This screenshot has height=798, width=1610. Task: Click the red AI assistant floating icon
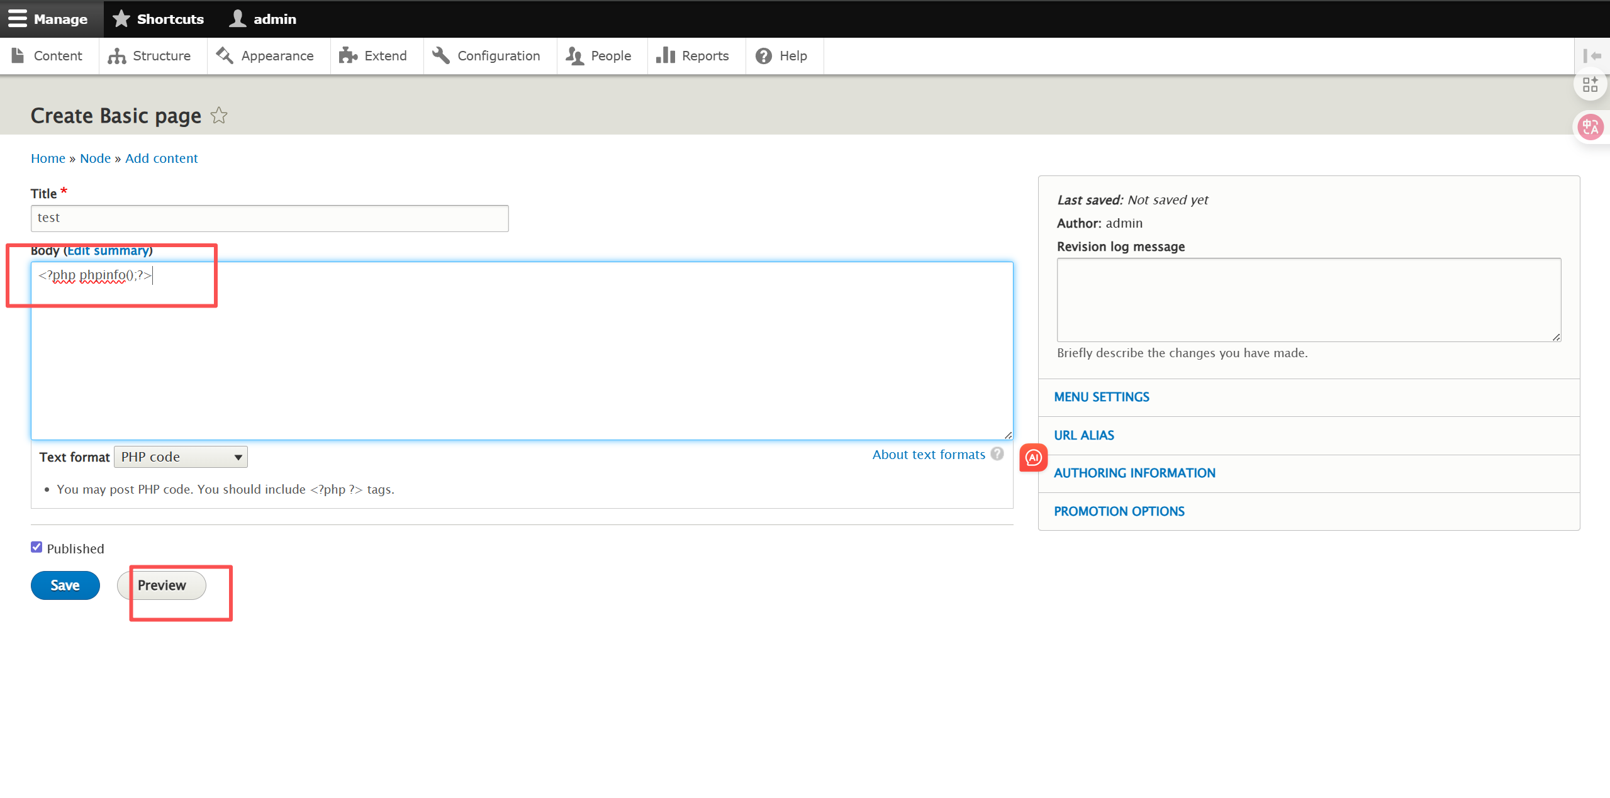point(1033,458)
